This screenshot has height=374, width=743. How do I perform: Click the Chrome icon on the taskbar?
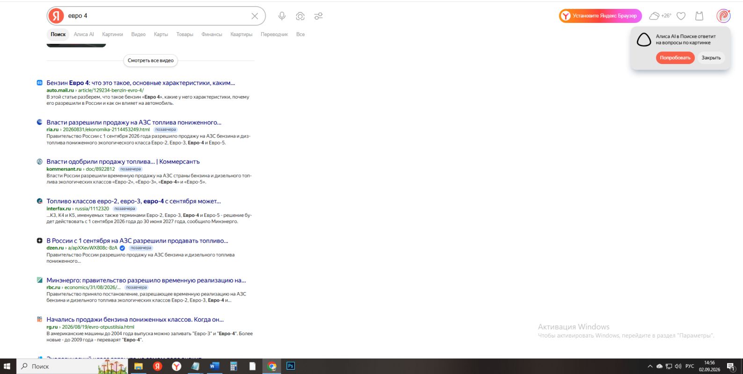click(x=271, y=366)
